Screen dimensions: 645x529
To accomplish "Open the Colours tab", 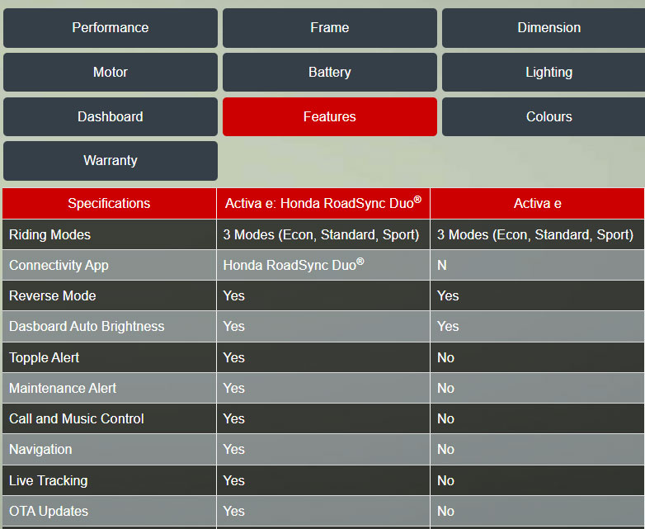I will coord(548,117).
